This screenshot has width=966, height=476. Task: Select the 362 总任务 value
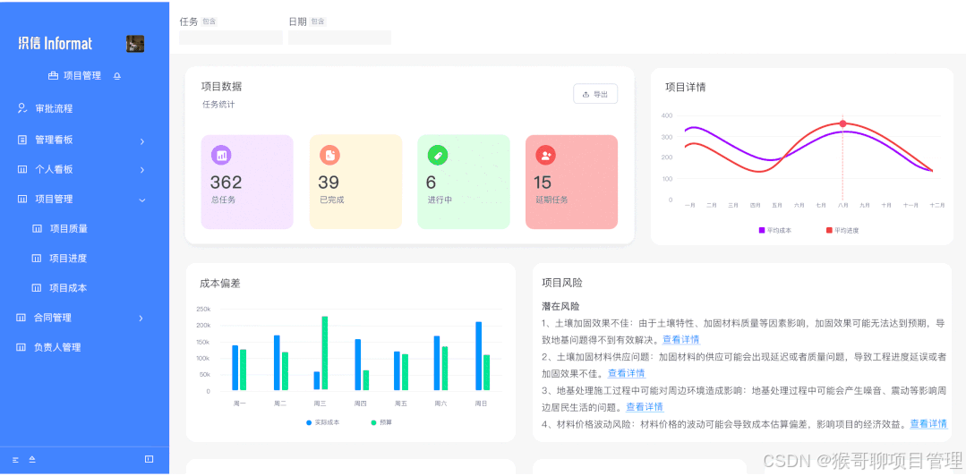click(x=227, y=183)
